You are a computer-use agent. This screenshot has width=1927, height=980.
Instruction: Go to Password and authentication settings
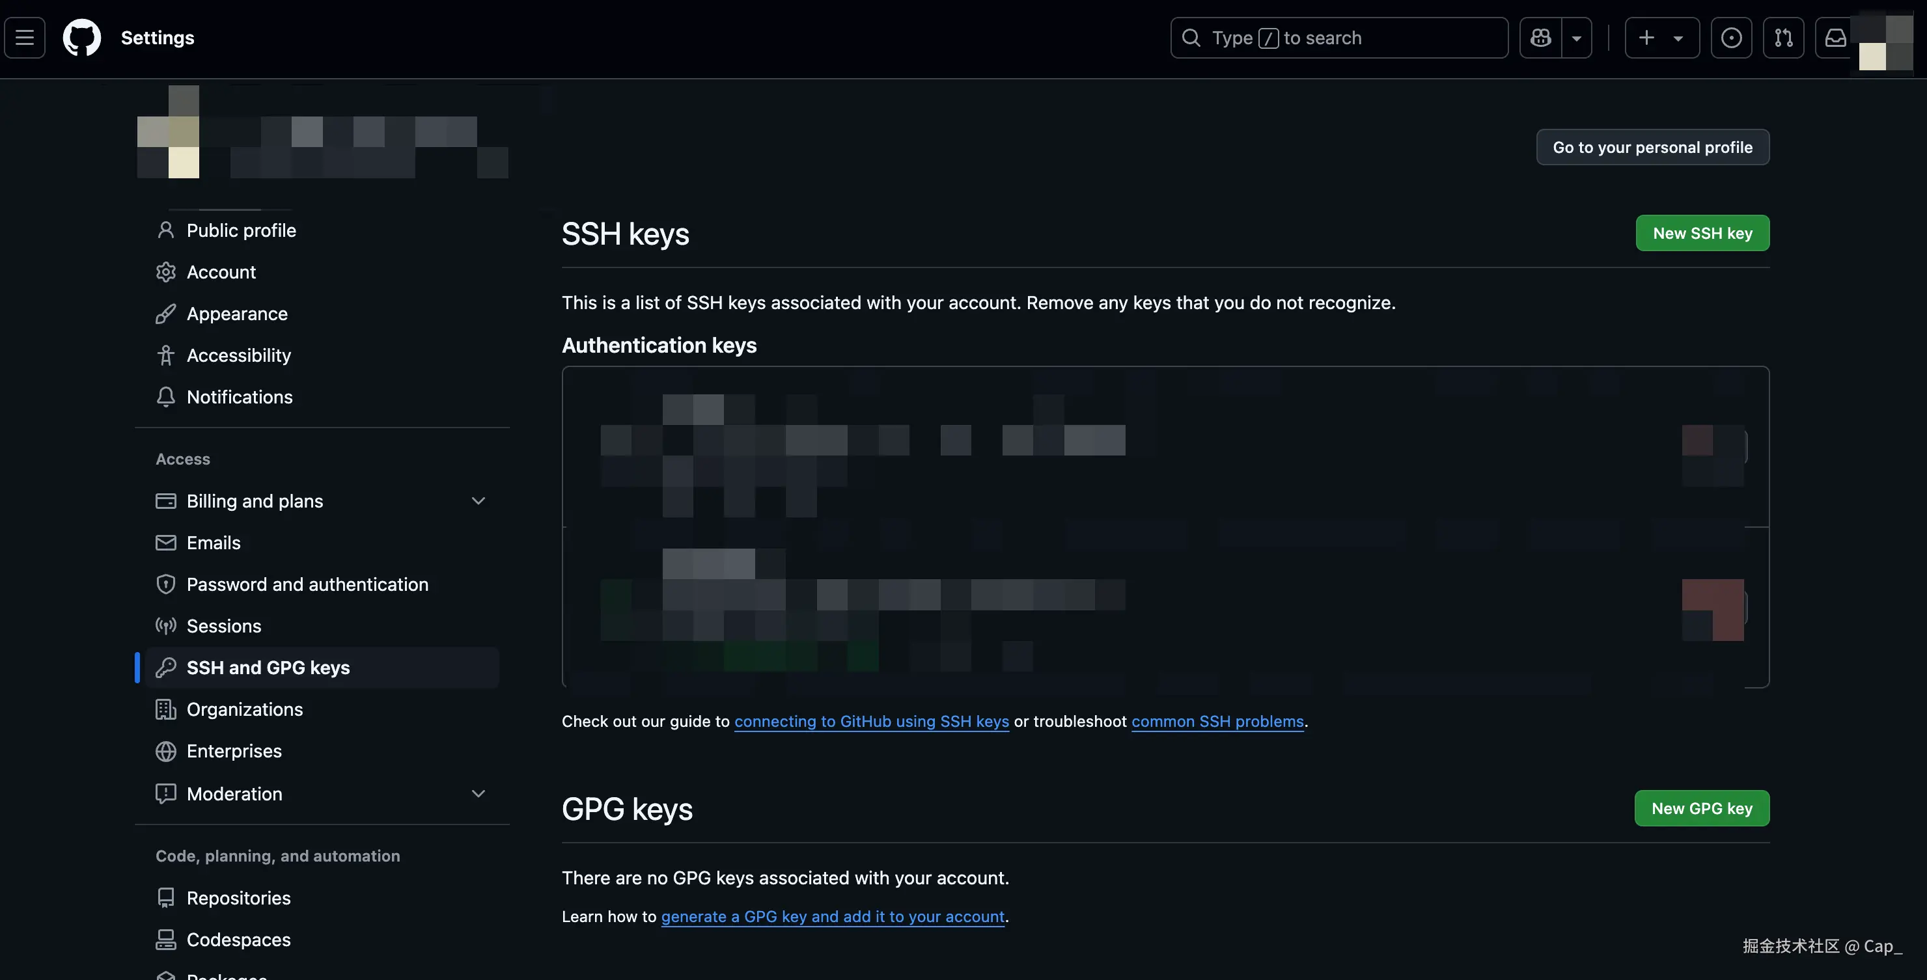tap(307, 584)
